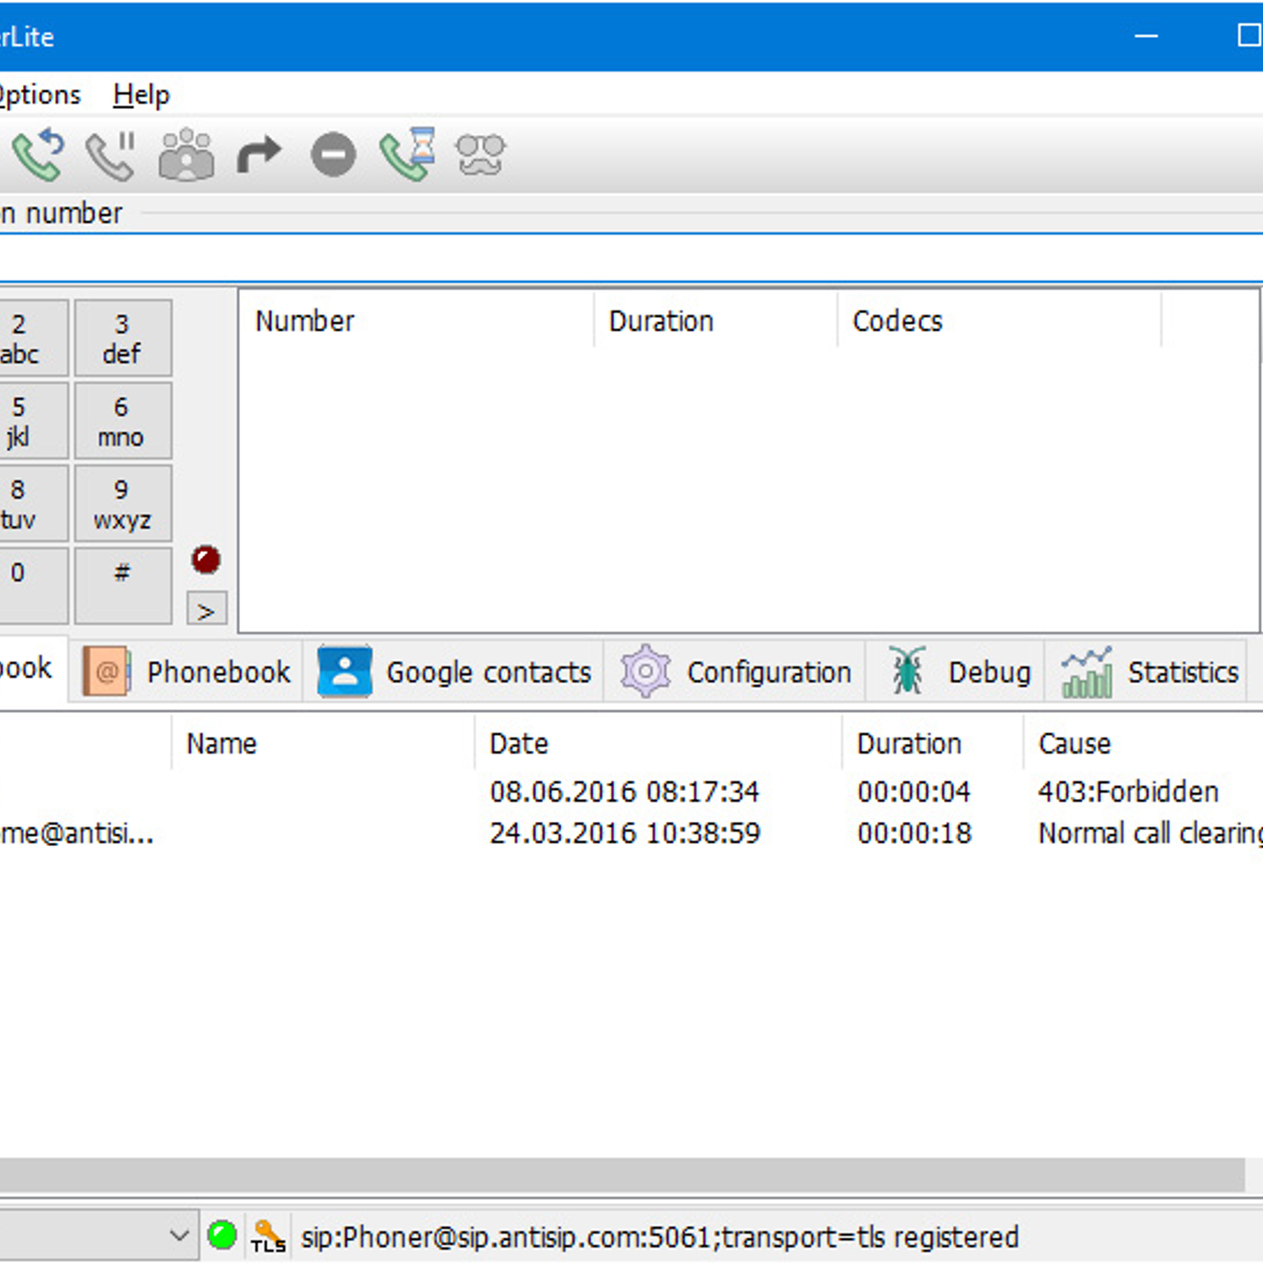Toggle anonymous mode glasses icon
This screenshot has width=1263, height=1263.
tap(480, 154)
